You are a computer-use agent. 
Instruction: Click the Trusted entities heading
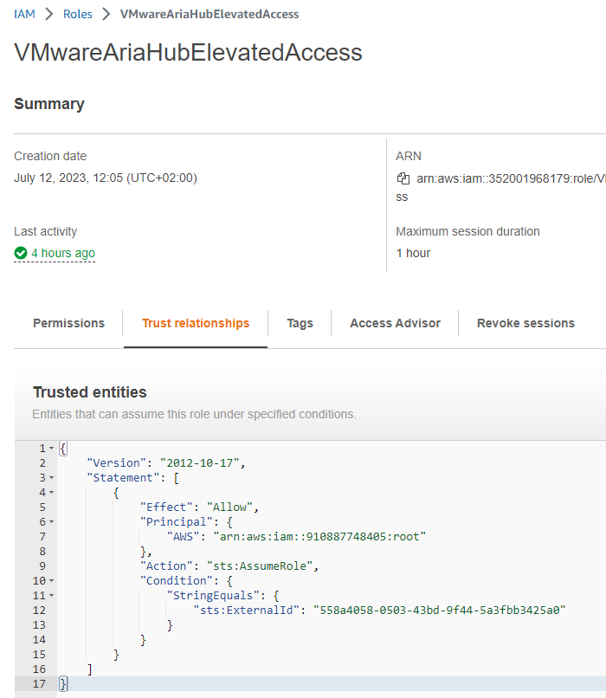coord(90,392)
